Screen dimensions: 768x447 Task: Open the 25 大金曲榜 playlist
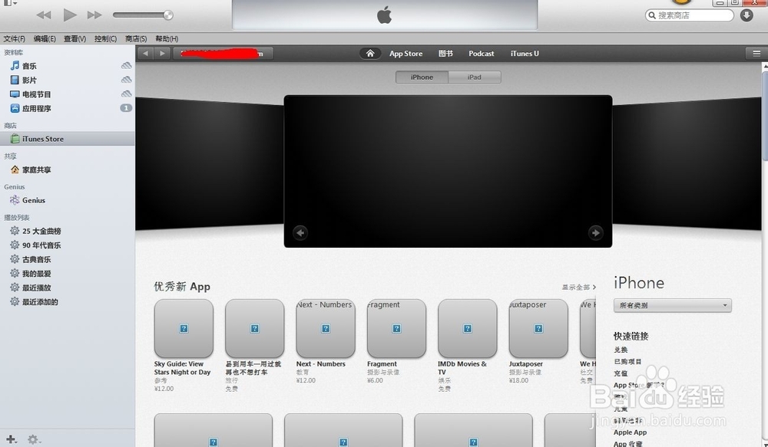41,231
